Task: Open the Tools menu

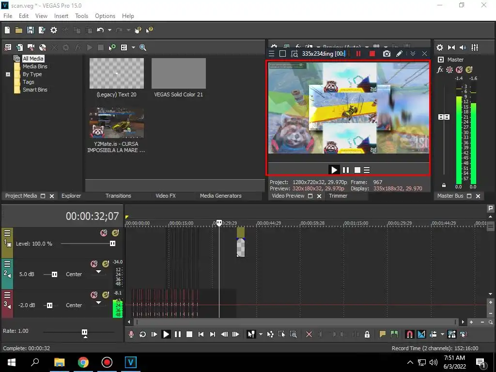Action: (x=81, y=16)
